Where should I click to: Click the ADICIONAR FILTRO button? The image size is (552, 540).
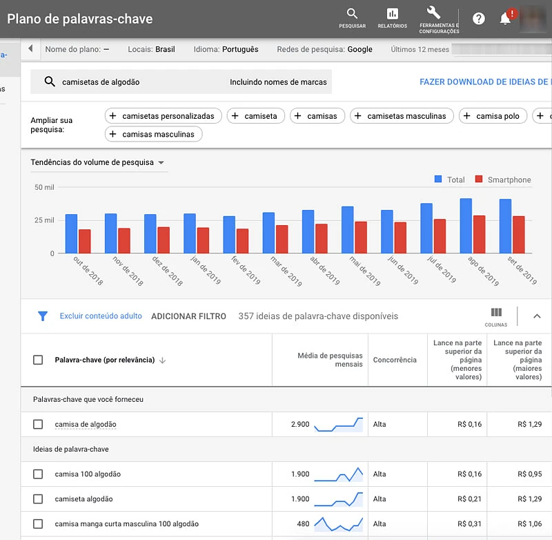(x=188, y=316)
